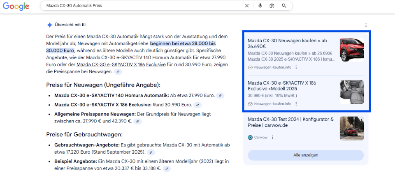Screen dimensions: 395x177
Task: Open Google Lens image search
Action: (272, 6)
